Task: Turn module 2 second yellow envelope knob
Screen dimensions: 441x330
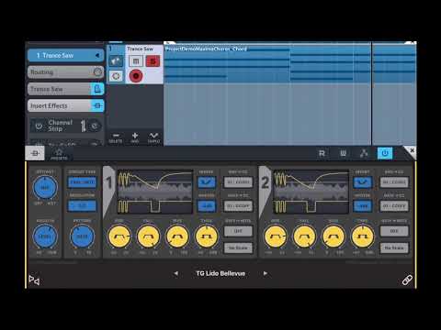Action: (304, 236)
